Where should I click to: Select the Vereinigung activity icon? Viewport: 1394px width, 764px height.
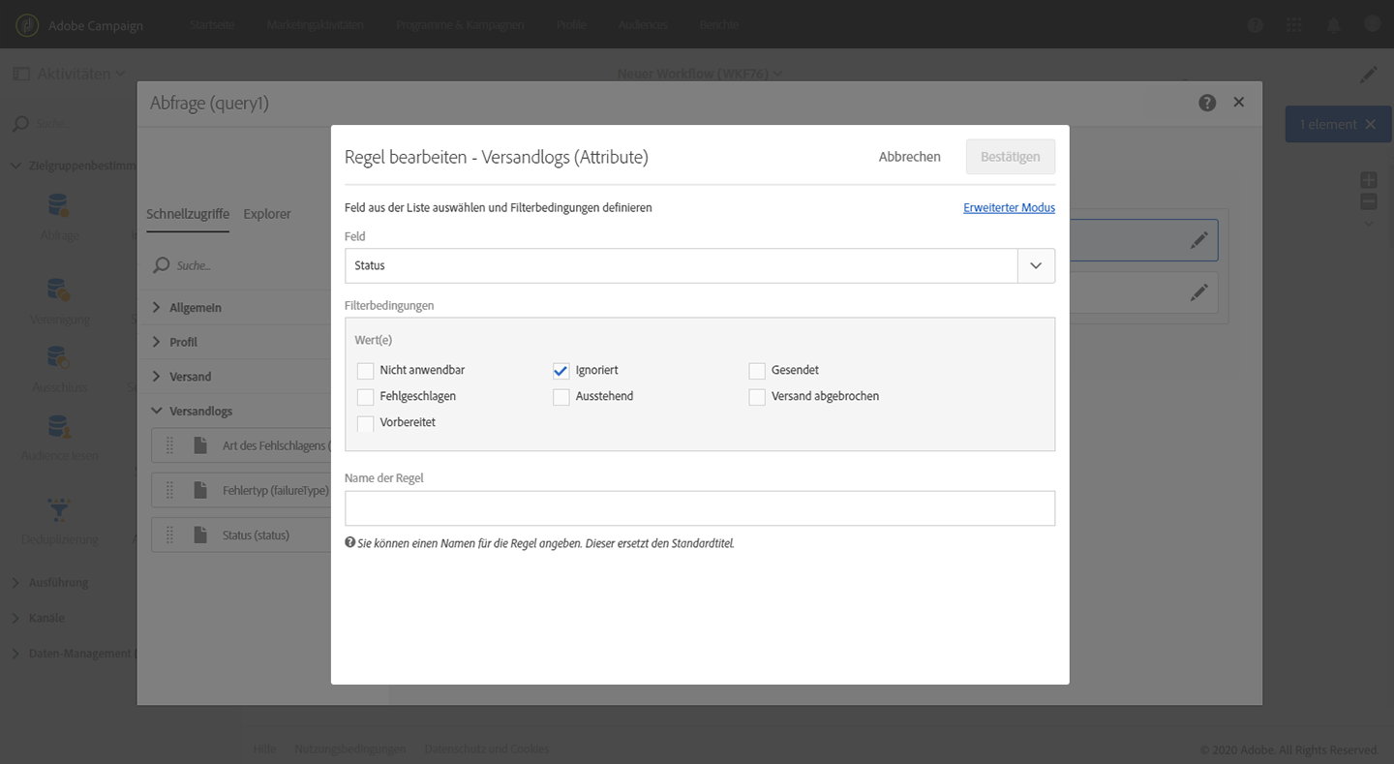59,290
